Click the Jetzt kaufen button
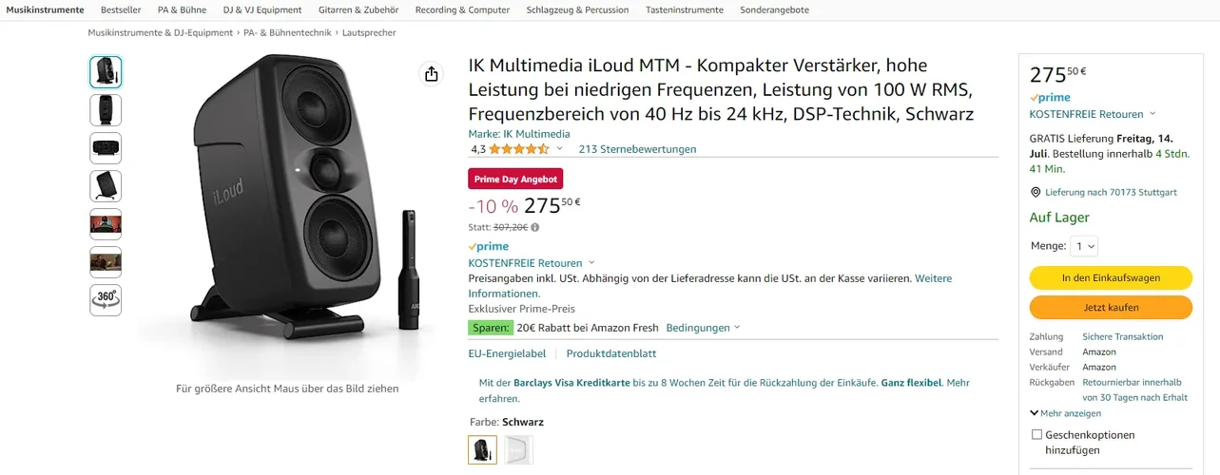Screen dimensions: 1220x475 tap(1110, 308)
